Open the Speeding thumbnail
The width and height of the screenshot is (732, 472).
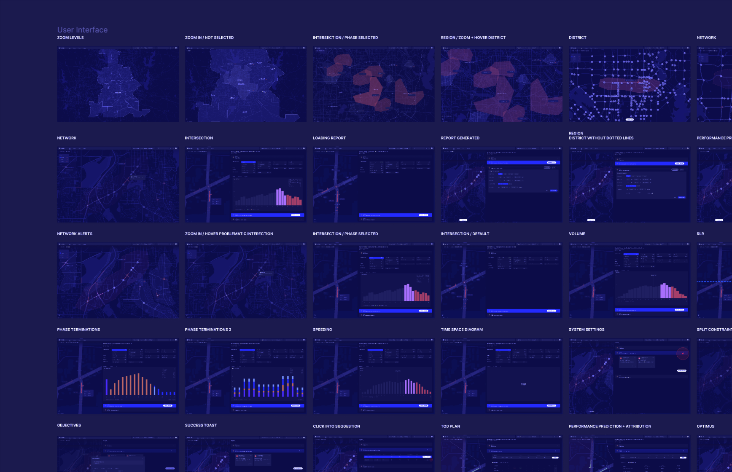coord(374,376)
